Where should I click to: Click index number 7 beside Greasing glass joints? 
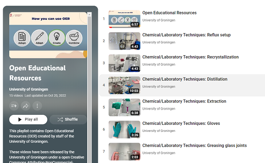(x=104, y=152)
